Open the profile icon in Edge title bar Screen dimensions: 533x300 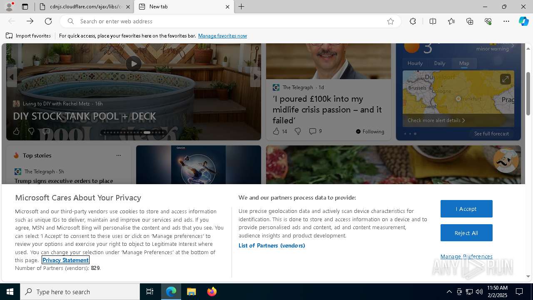click(x=9, y=7)
